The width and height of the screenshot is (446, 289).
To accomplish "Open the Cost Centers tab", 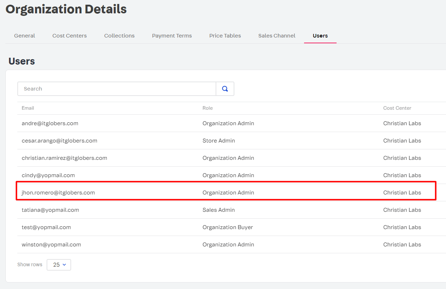I will [69, 36].
